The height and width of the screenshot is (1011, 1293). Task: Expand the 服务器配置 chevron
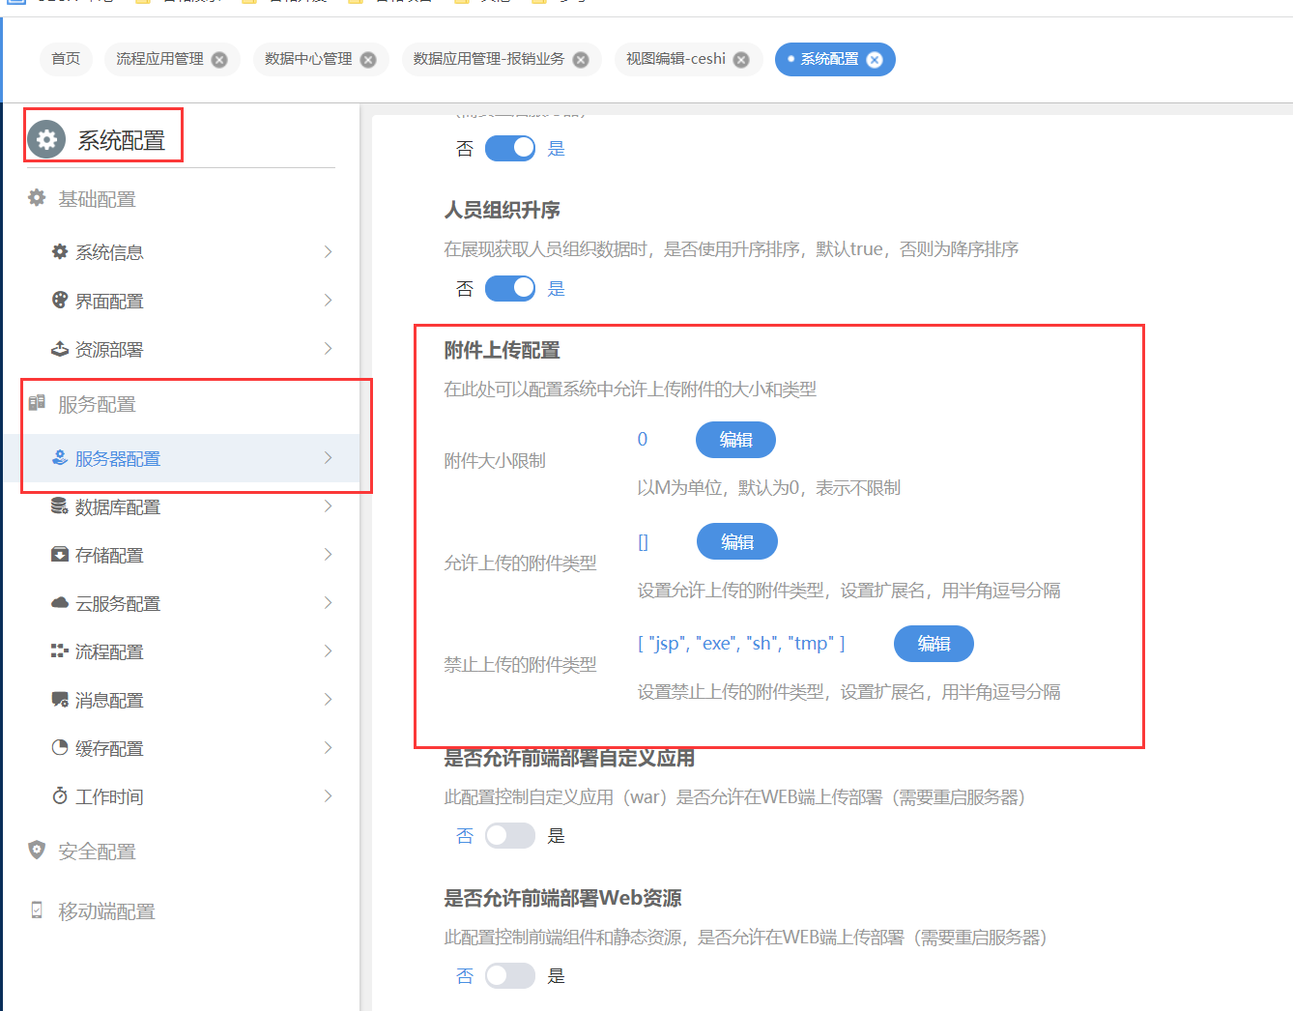point(329,457)
